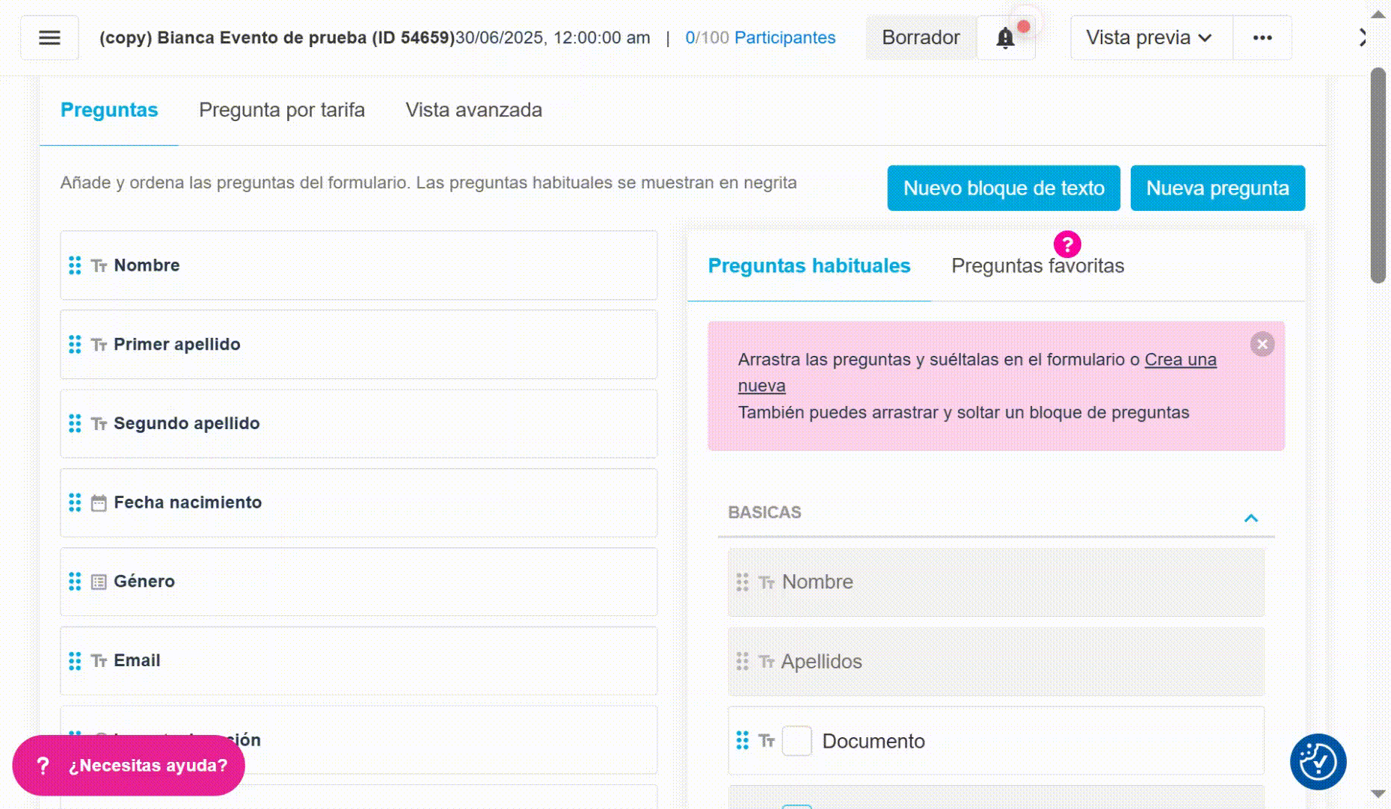Select the Primer apellido question row
The width and height of the screenshot is (1391, 809).
359,345
